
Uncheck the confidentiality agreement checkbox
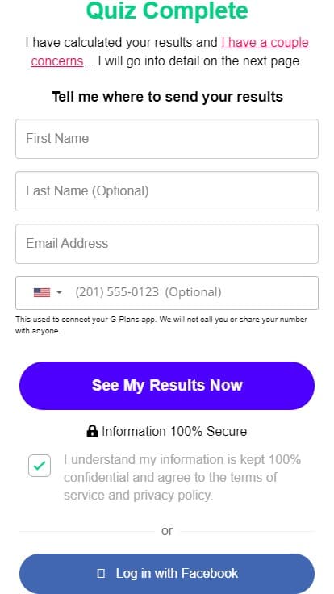coord(40,466)
